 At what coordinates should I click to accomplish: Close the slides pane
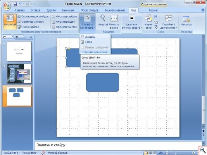pos(31,37)
